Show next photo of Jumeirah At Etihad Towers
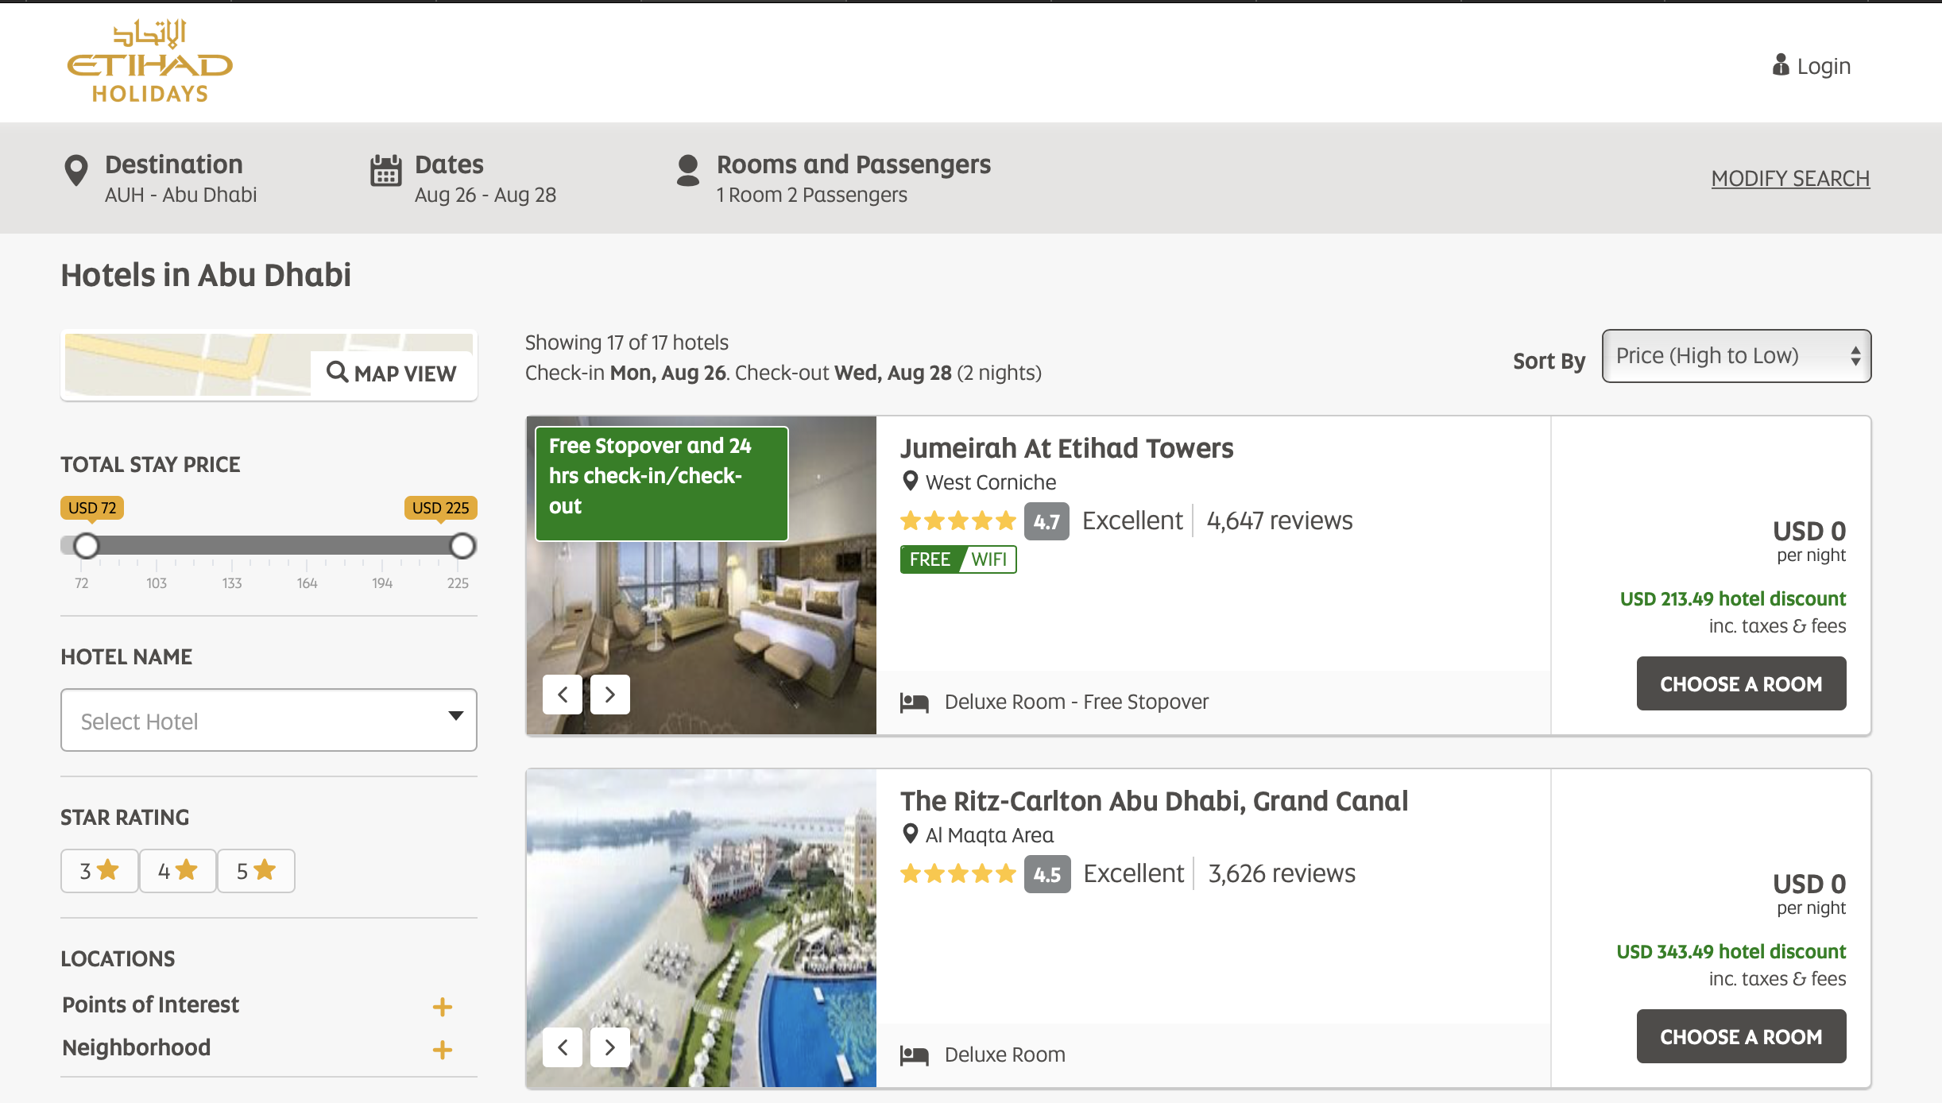The height and width of the screenshot is (1103, 1942). [x=609, y=695]
